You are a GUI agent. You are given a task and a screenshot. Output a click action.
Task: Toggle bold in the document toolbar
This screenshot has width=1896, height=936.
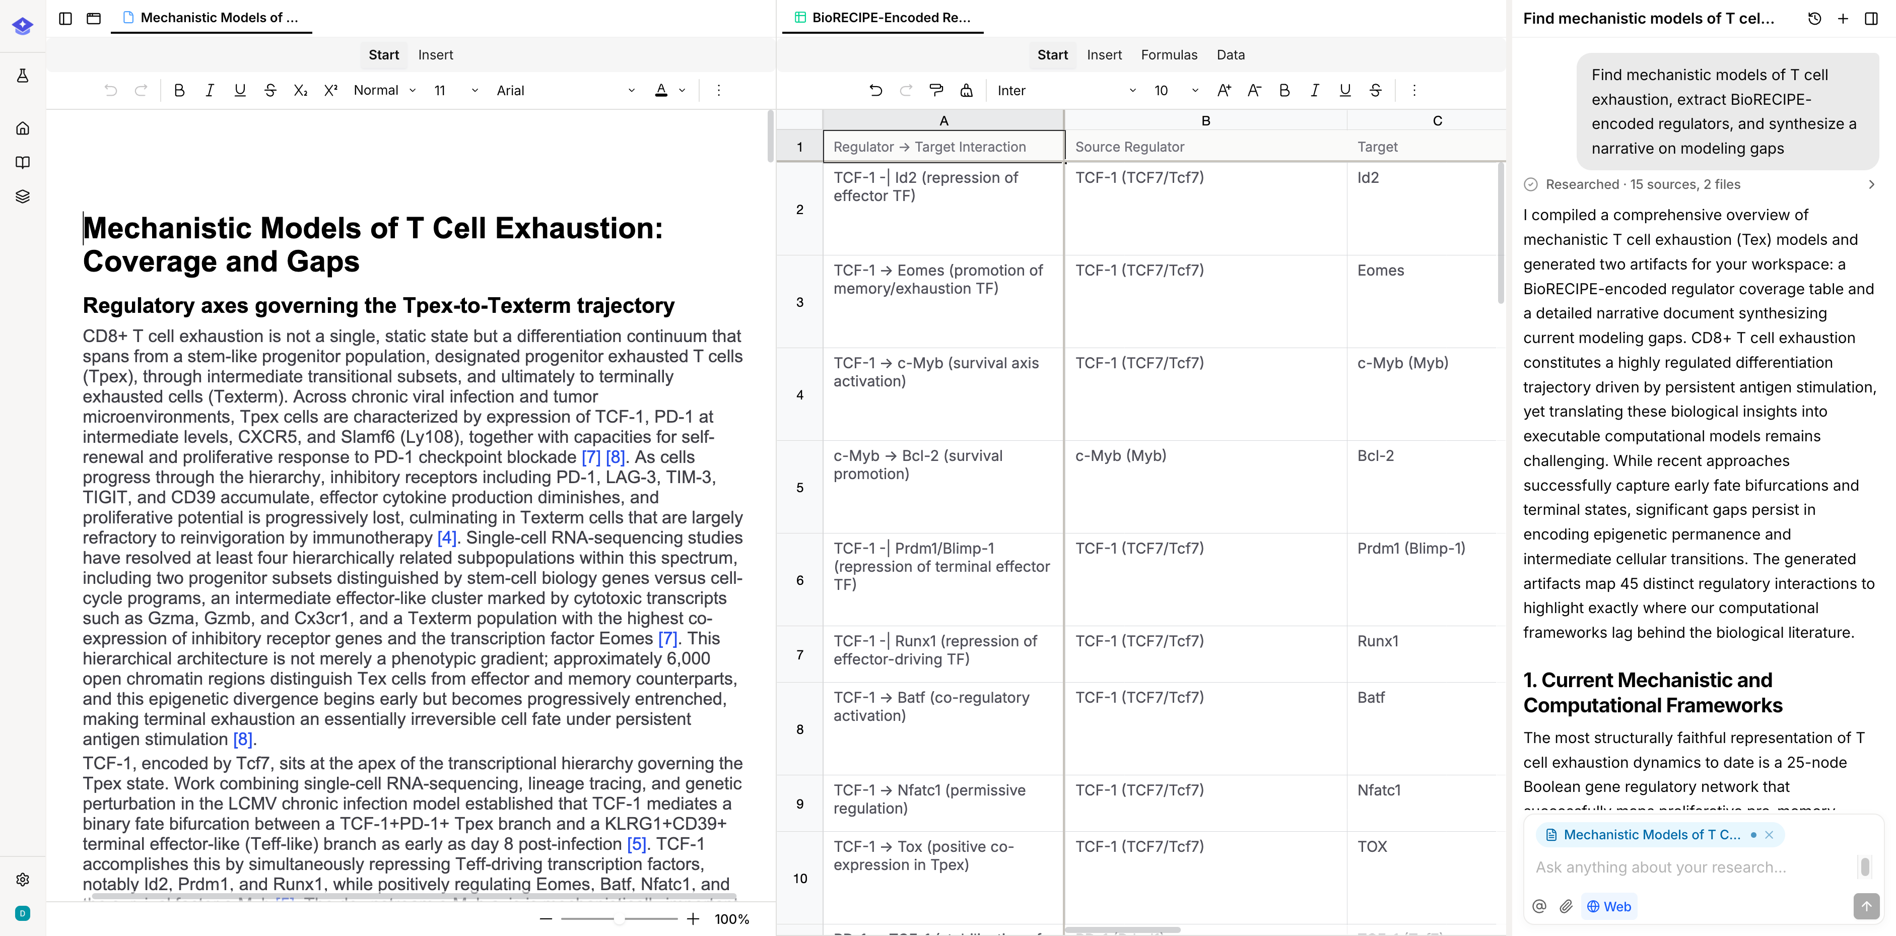[179, 91]
